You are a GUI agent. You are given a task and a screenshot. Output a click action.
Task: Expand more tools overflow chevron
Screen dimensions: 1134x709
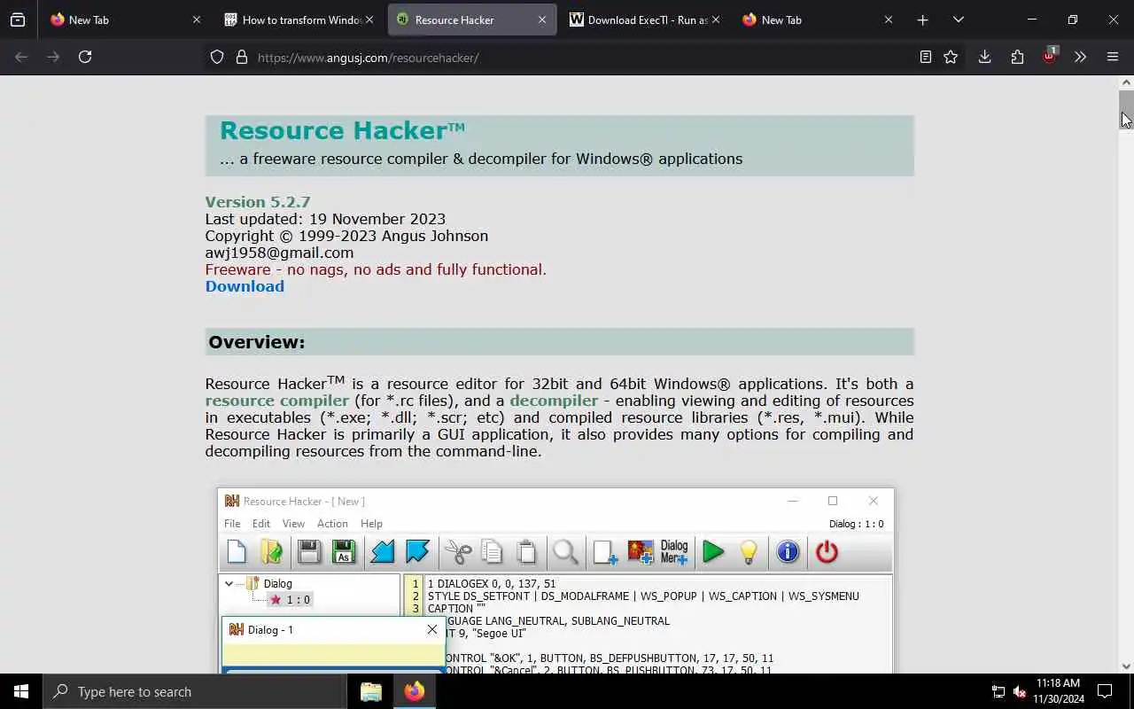coord(1080,57)
